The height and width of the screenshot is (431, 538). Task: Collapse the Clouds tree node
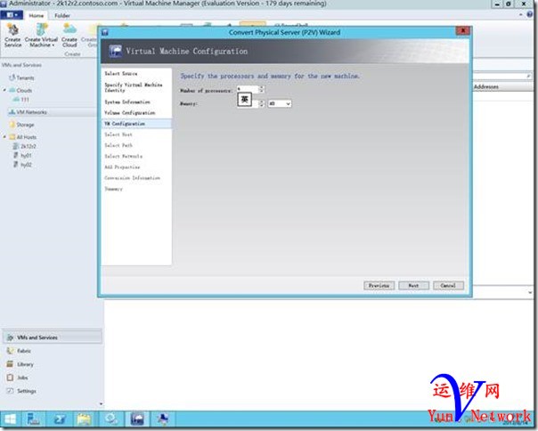(x=4, y=90)
